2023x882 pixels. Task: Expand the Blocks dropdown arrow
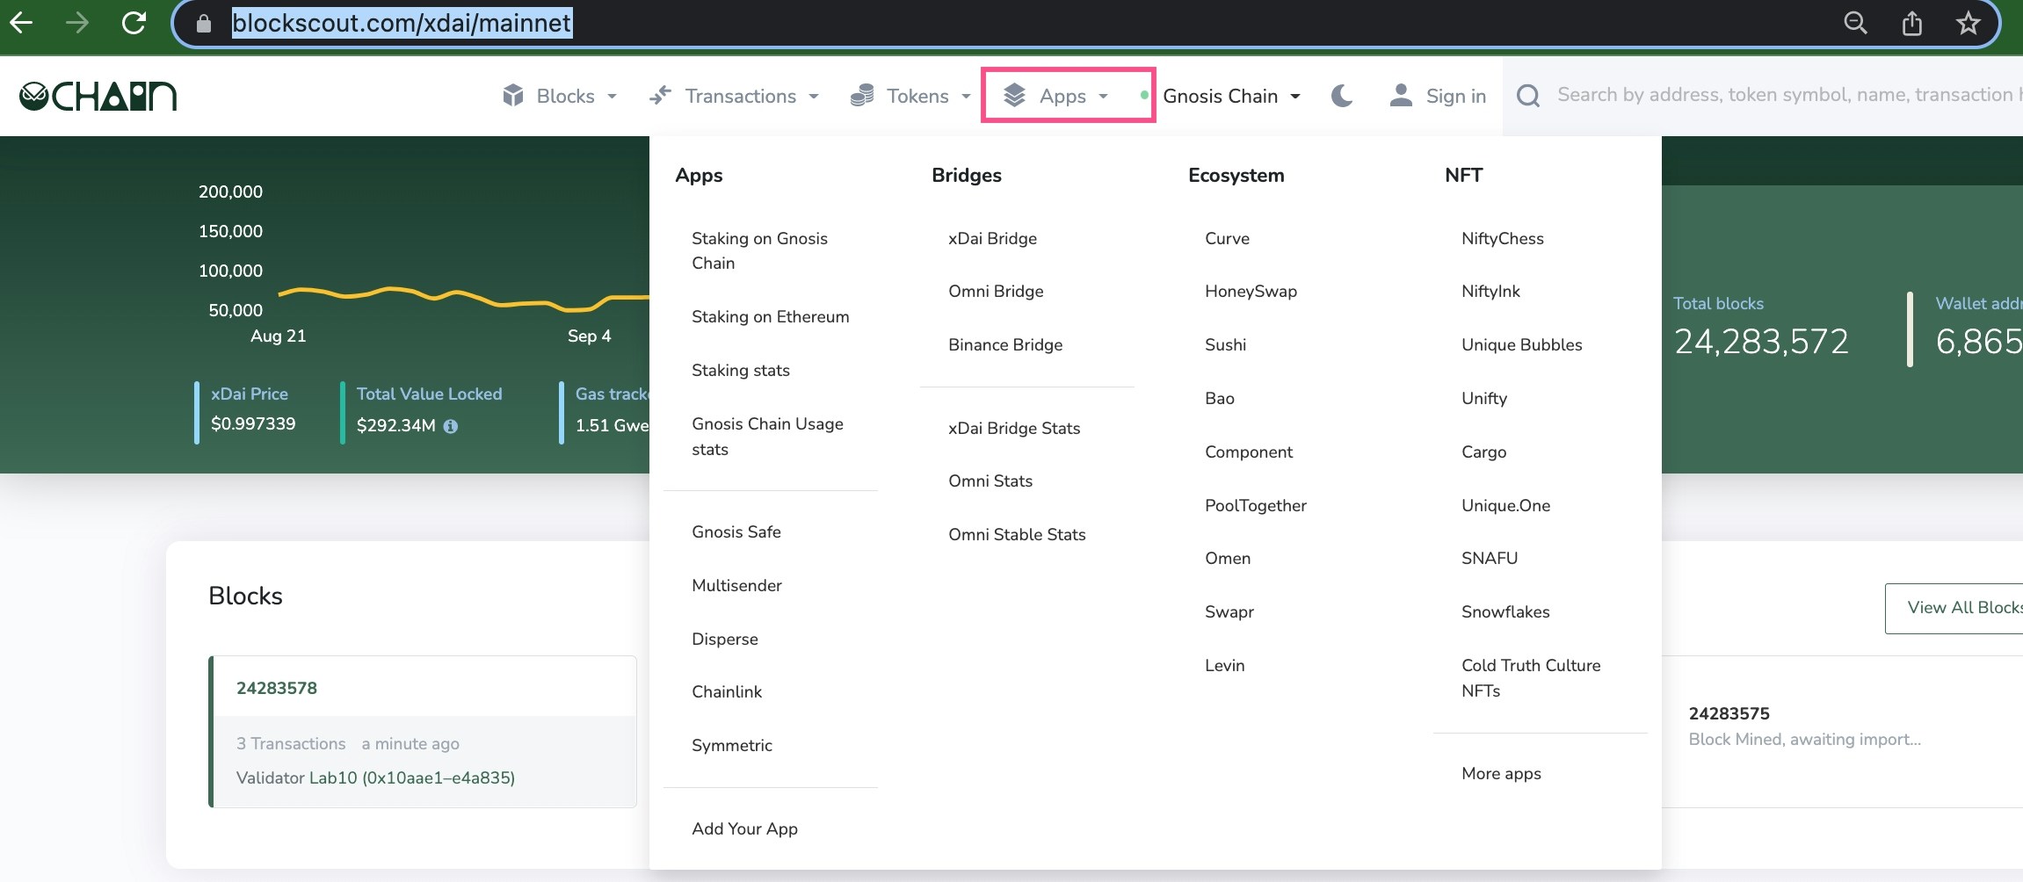pos(612,96)
